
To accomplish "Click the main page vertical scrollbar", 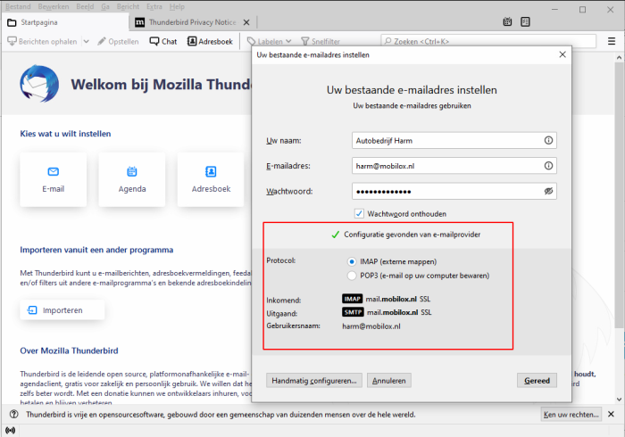I will (619, 195).
